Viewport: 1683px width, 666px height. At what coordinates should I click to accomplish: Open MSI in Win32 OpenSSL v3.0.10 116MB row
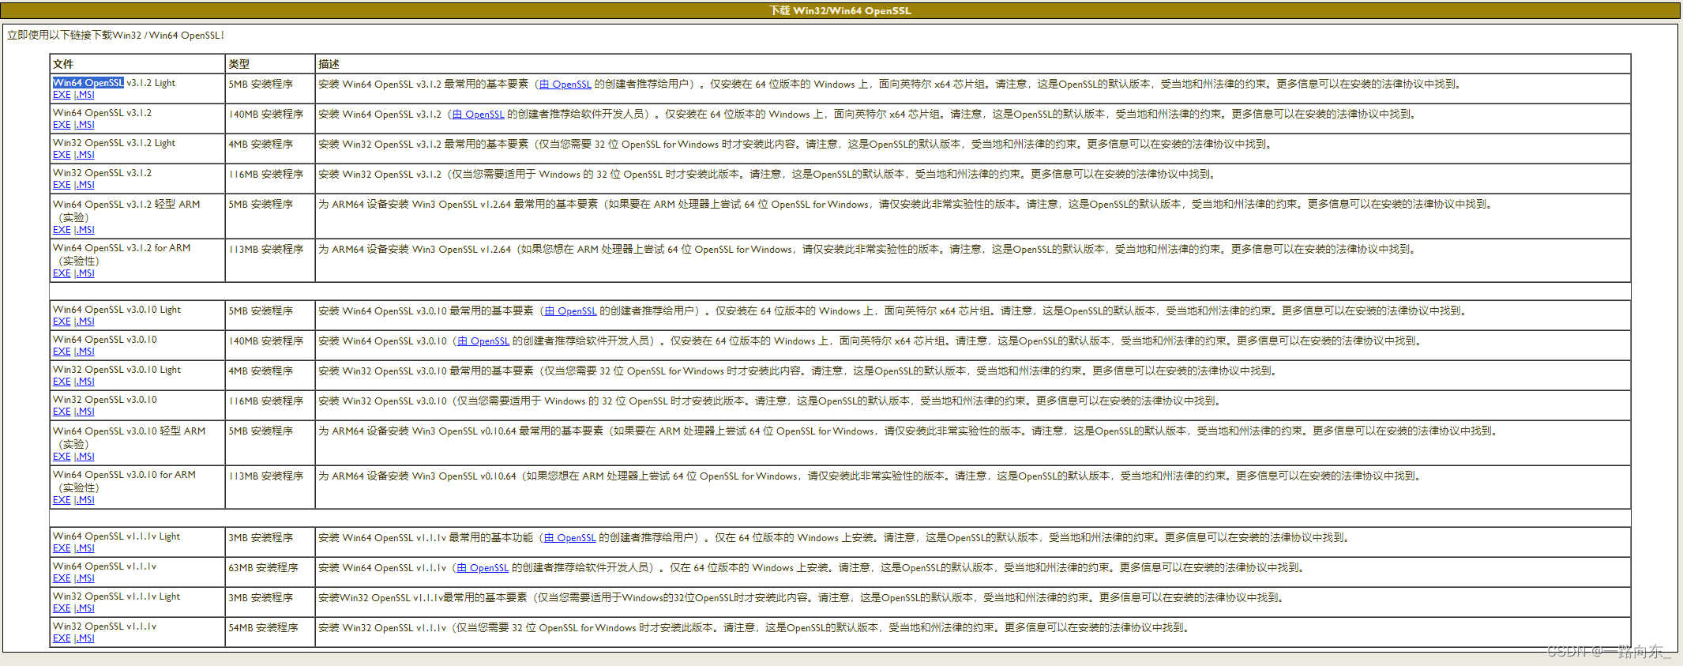point(85,412)
